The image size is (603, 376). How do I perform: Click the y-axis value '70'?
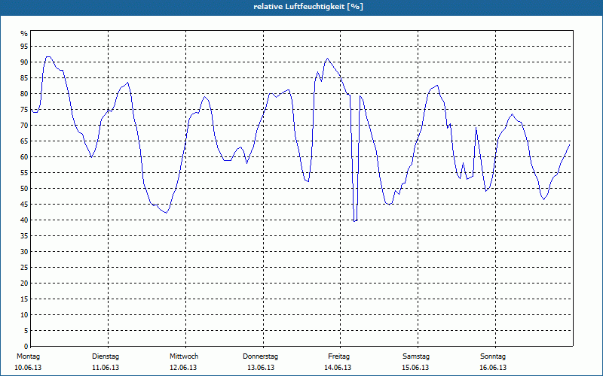click(x=24, y=126)
